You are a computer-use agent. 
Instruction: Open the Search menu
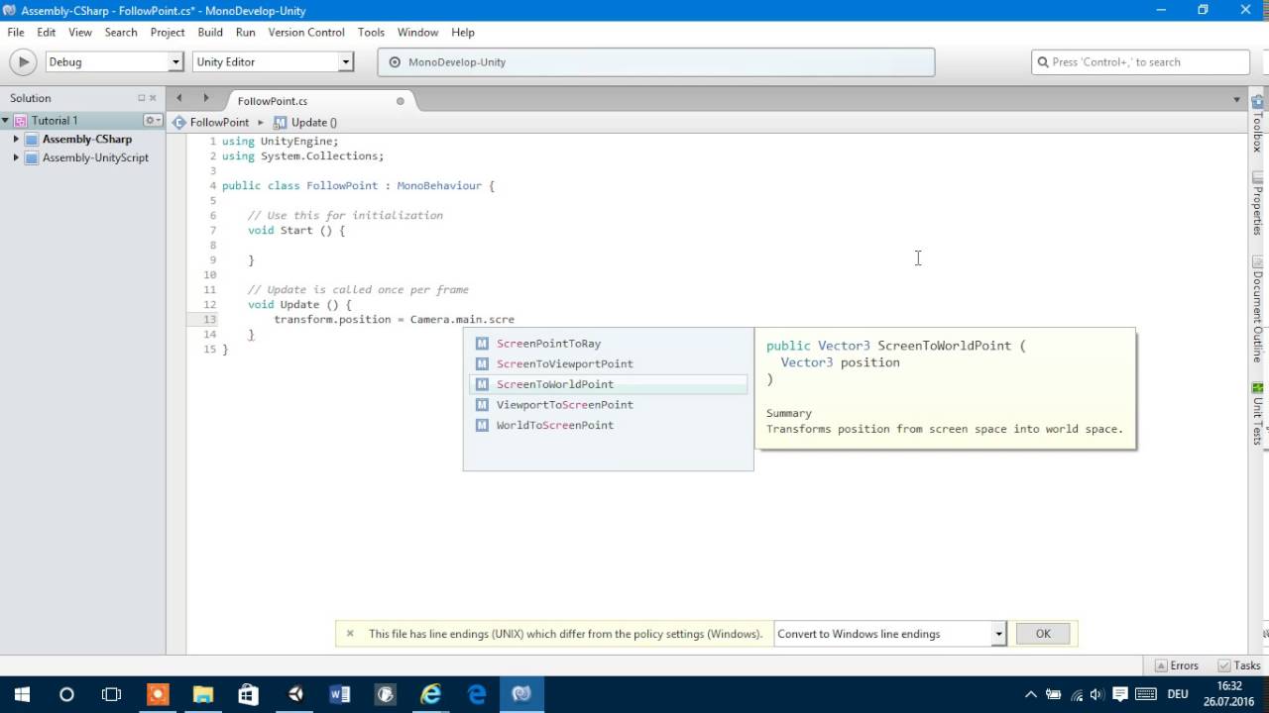[x=121, y=32]
